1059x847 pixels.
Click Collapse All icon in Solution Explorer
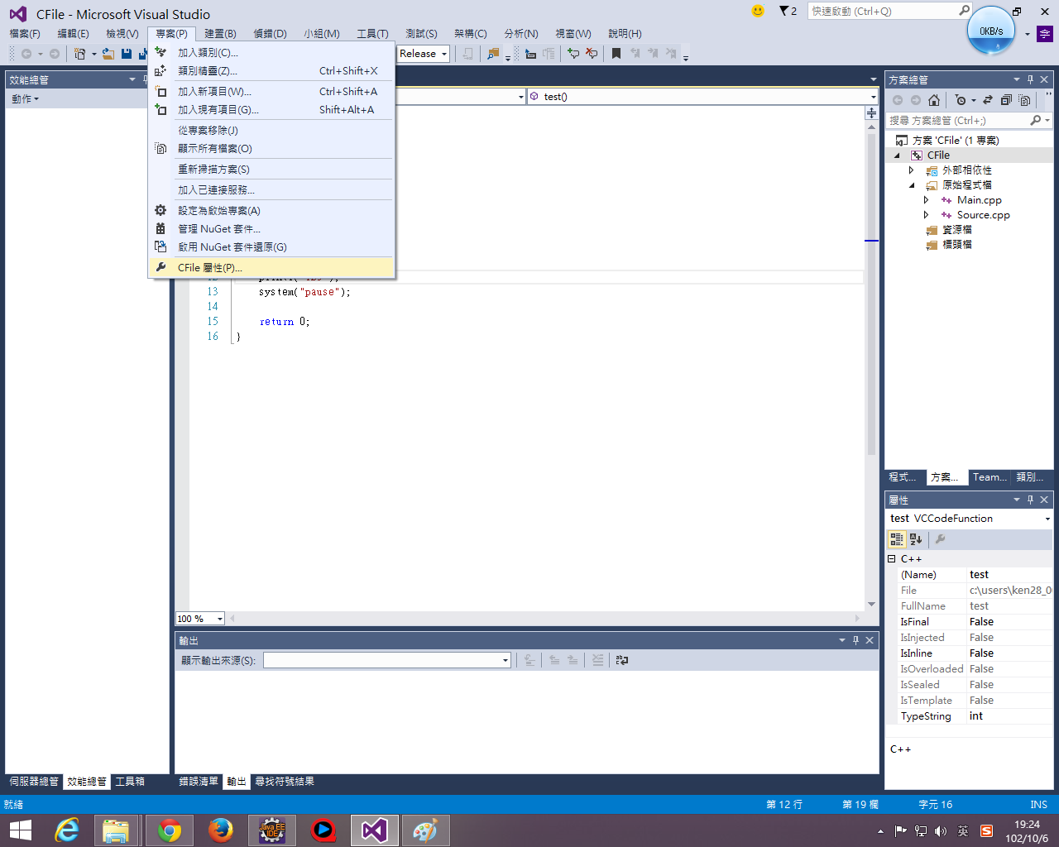click(x=1006, y=100)
